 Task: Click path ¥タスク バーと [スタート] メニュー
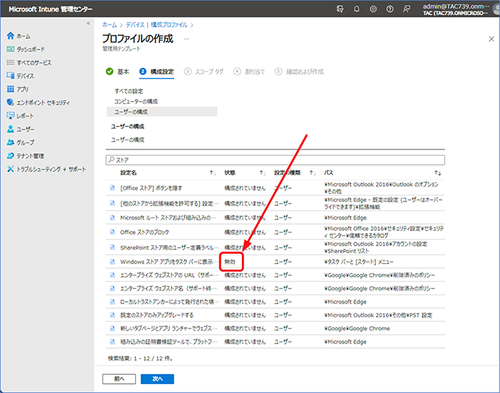click(359, 262)
